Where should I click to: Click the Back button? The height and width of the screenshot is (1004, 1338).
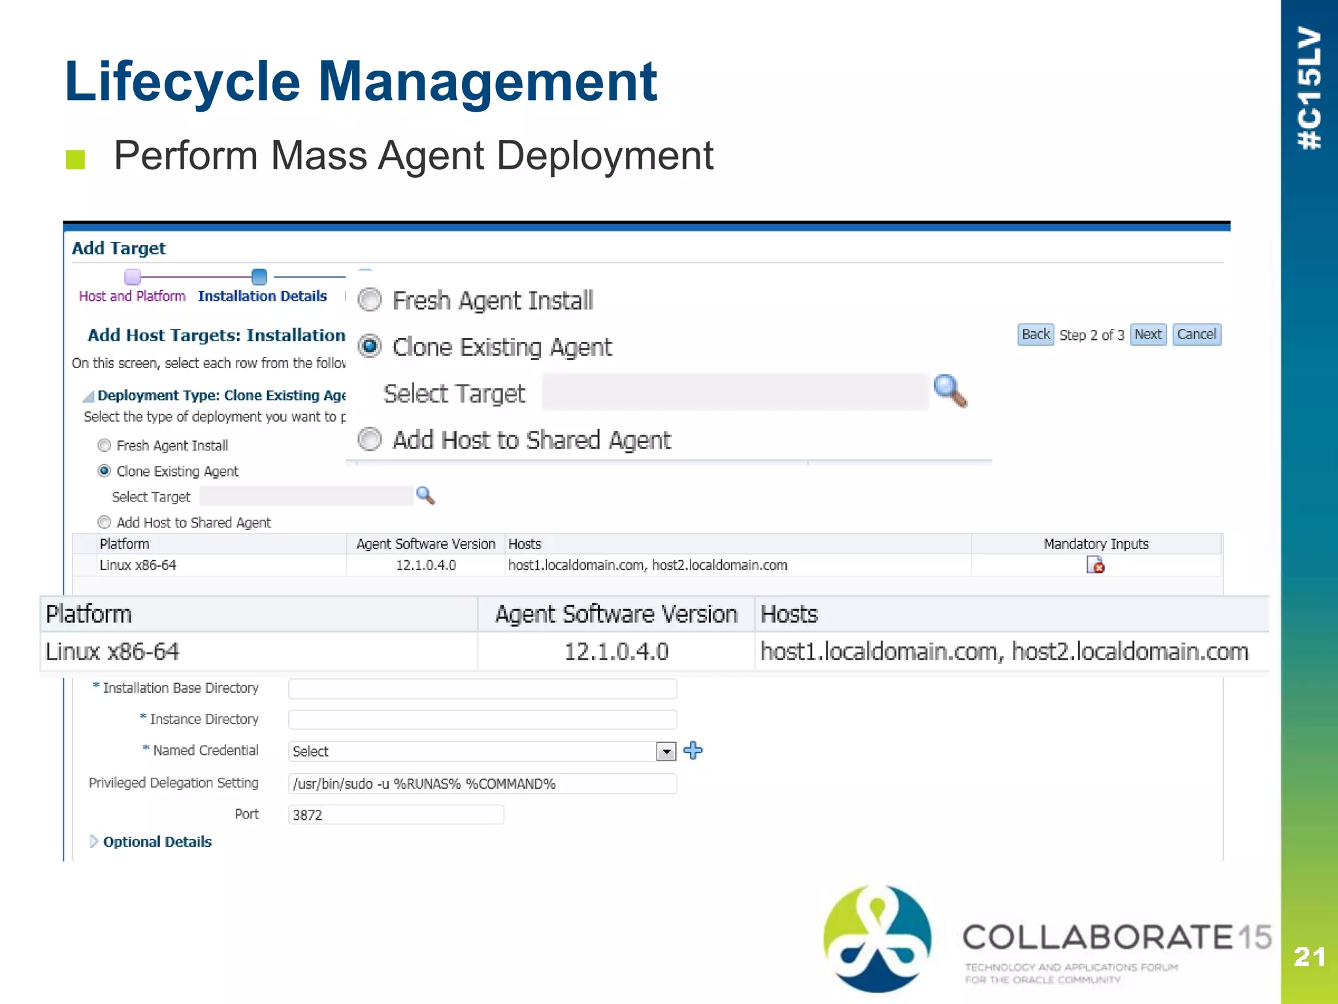[x=1036, y=335]
